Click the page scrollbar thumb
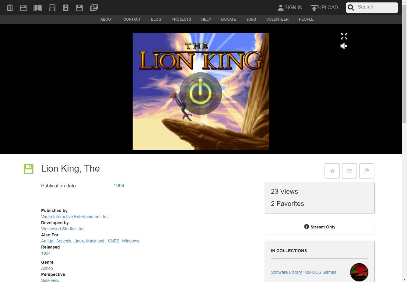This screenshot has width=407, height=282. pyautogui.click(x=404, y=64)
